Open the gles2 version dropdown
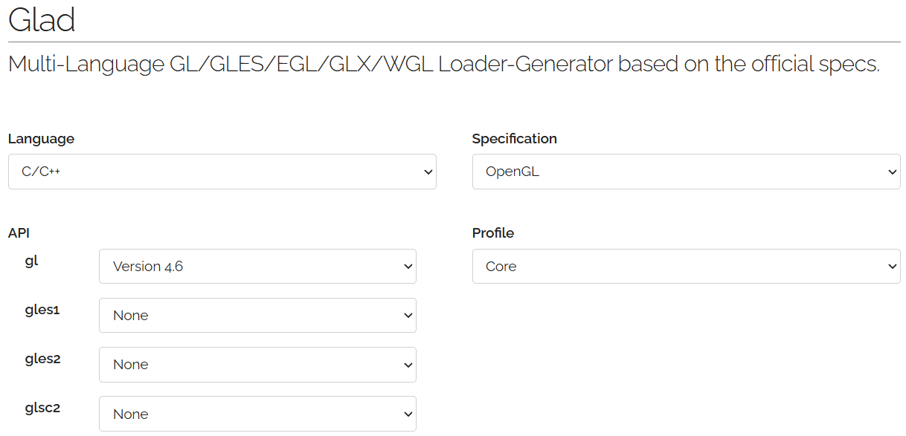Screen dimensions: 906x436 257,365
